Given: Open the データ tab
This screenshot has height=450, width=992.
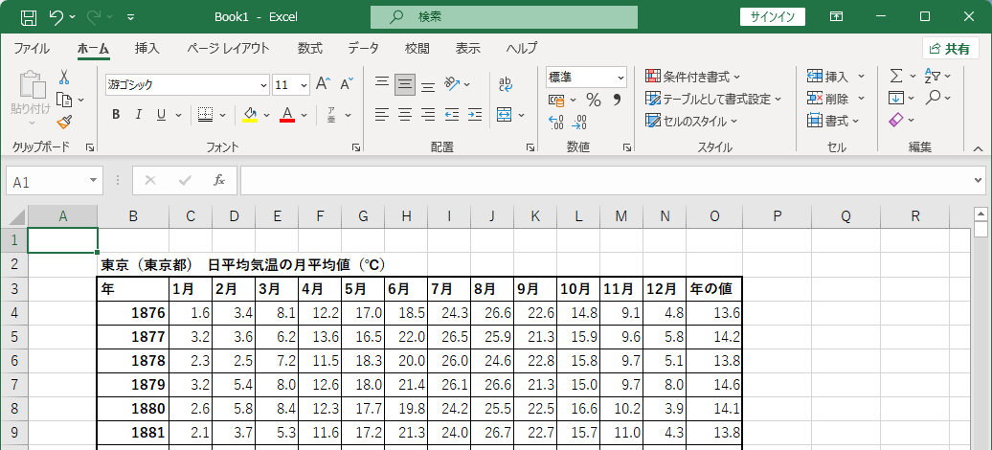Looking at the screenshot, I should point(363,48).
